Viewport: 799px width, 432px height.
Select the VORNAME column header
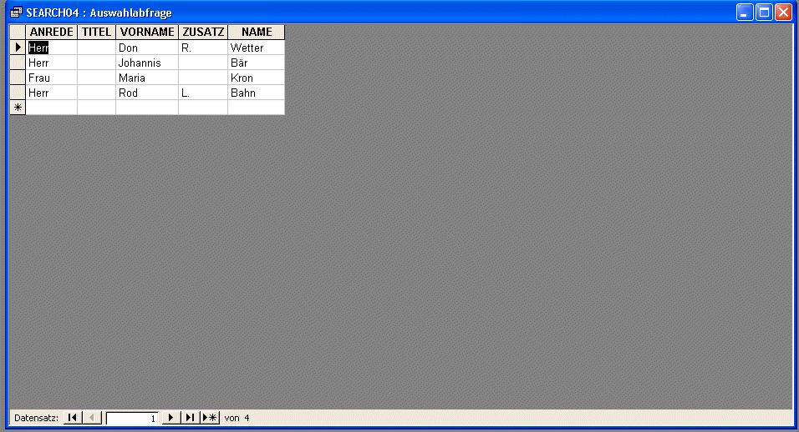click(147, 32)
